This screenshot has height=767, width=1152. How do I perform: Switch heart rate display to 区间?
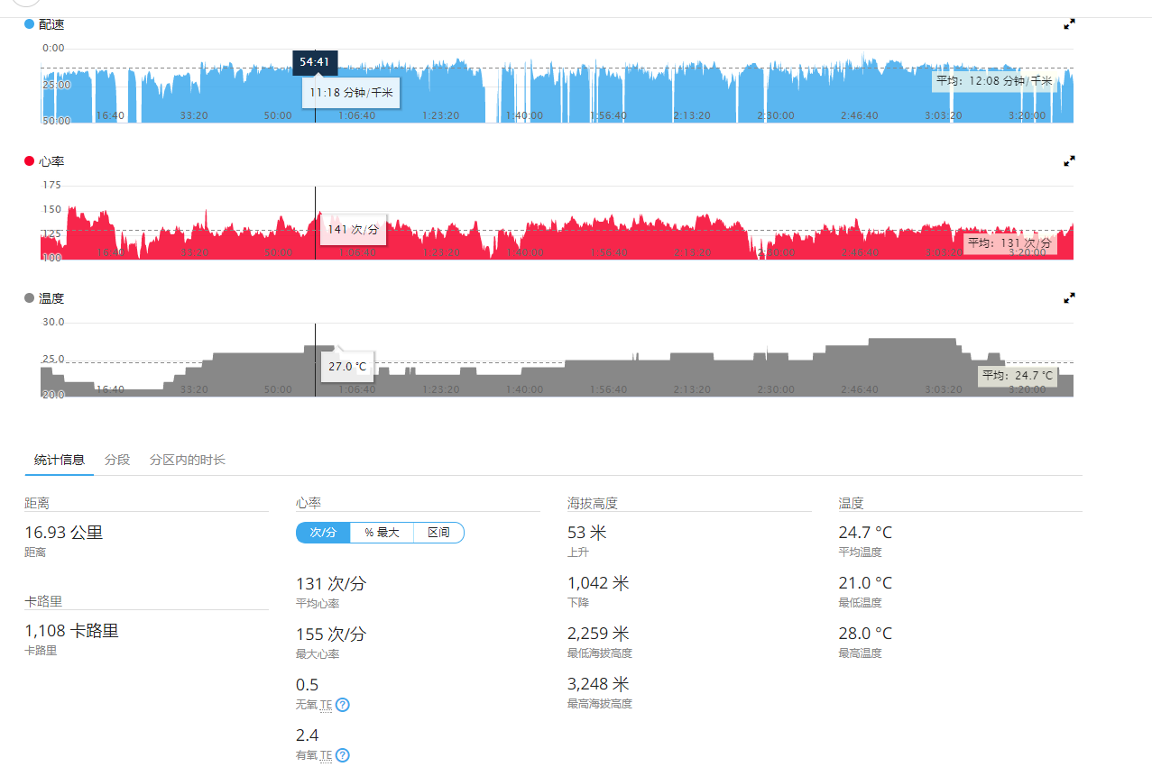click(x=438, y=533)
